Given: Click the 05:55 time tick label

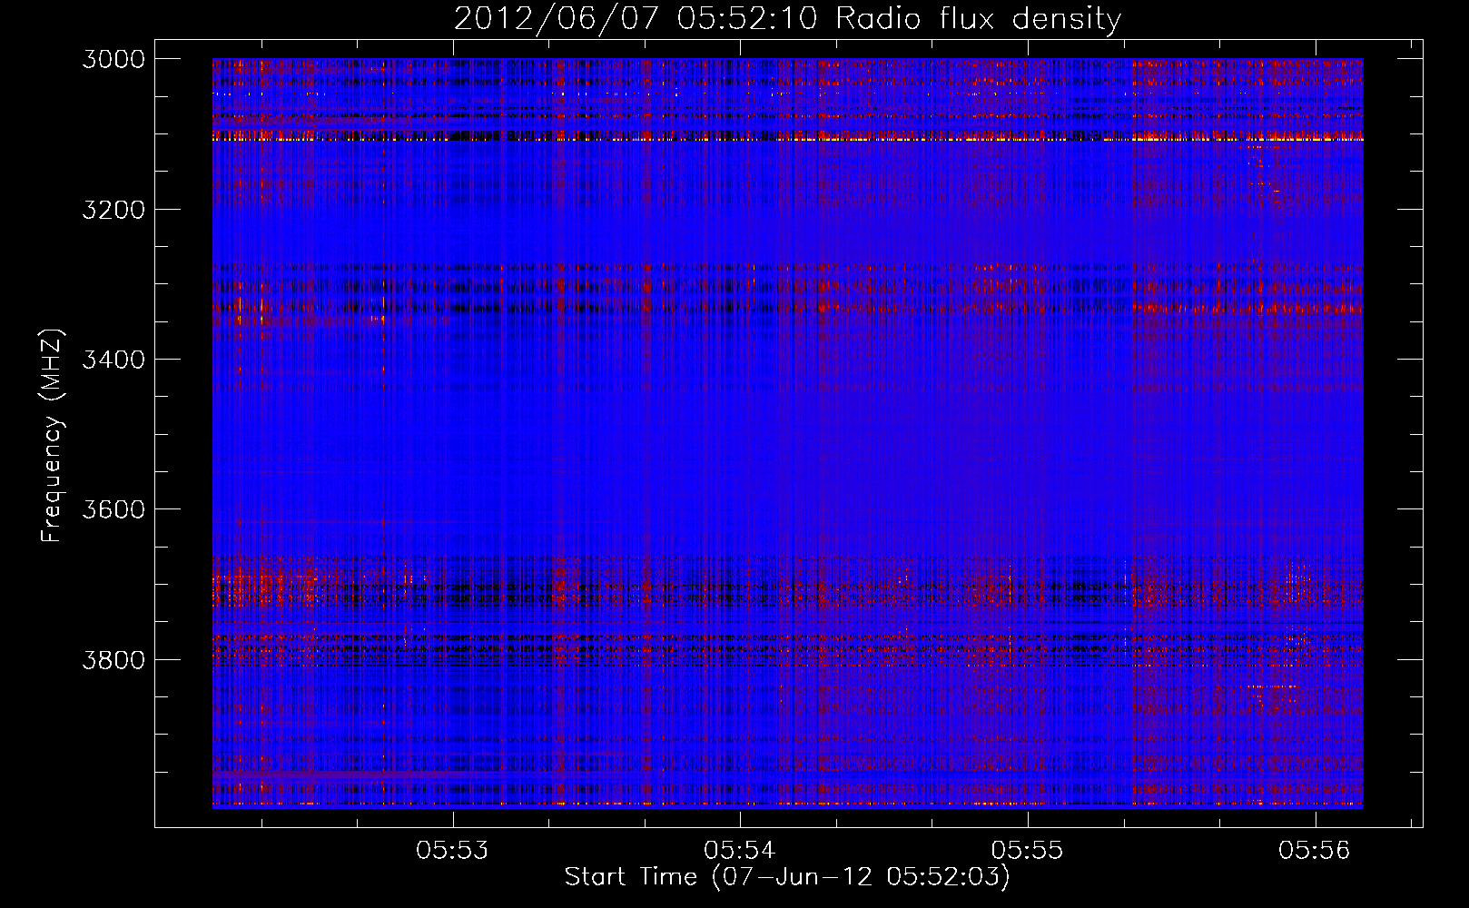Looking at the screenshot, I should click(1028, 851).
